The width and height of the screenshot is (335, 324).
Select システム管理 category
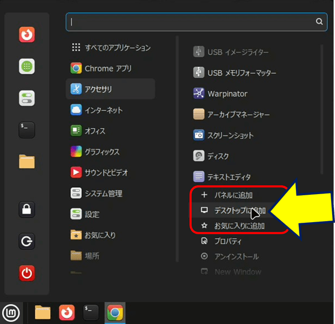click(x=111, y=193)
